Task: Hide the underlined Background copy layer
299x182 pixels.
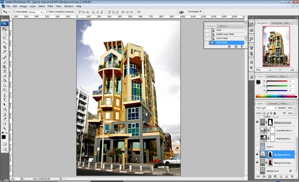Action: tap(257, 122)
